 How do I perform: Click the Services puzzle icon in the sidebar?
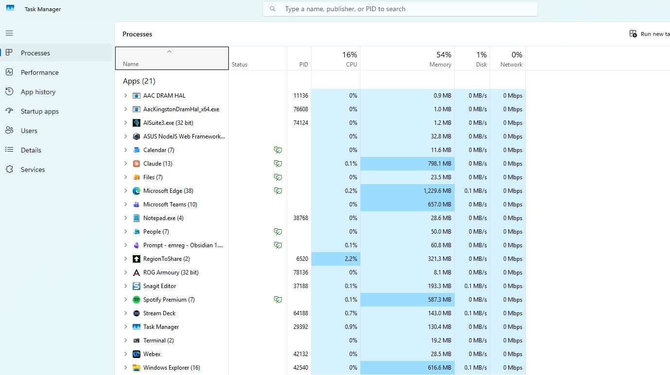9,169
